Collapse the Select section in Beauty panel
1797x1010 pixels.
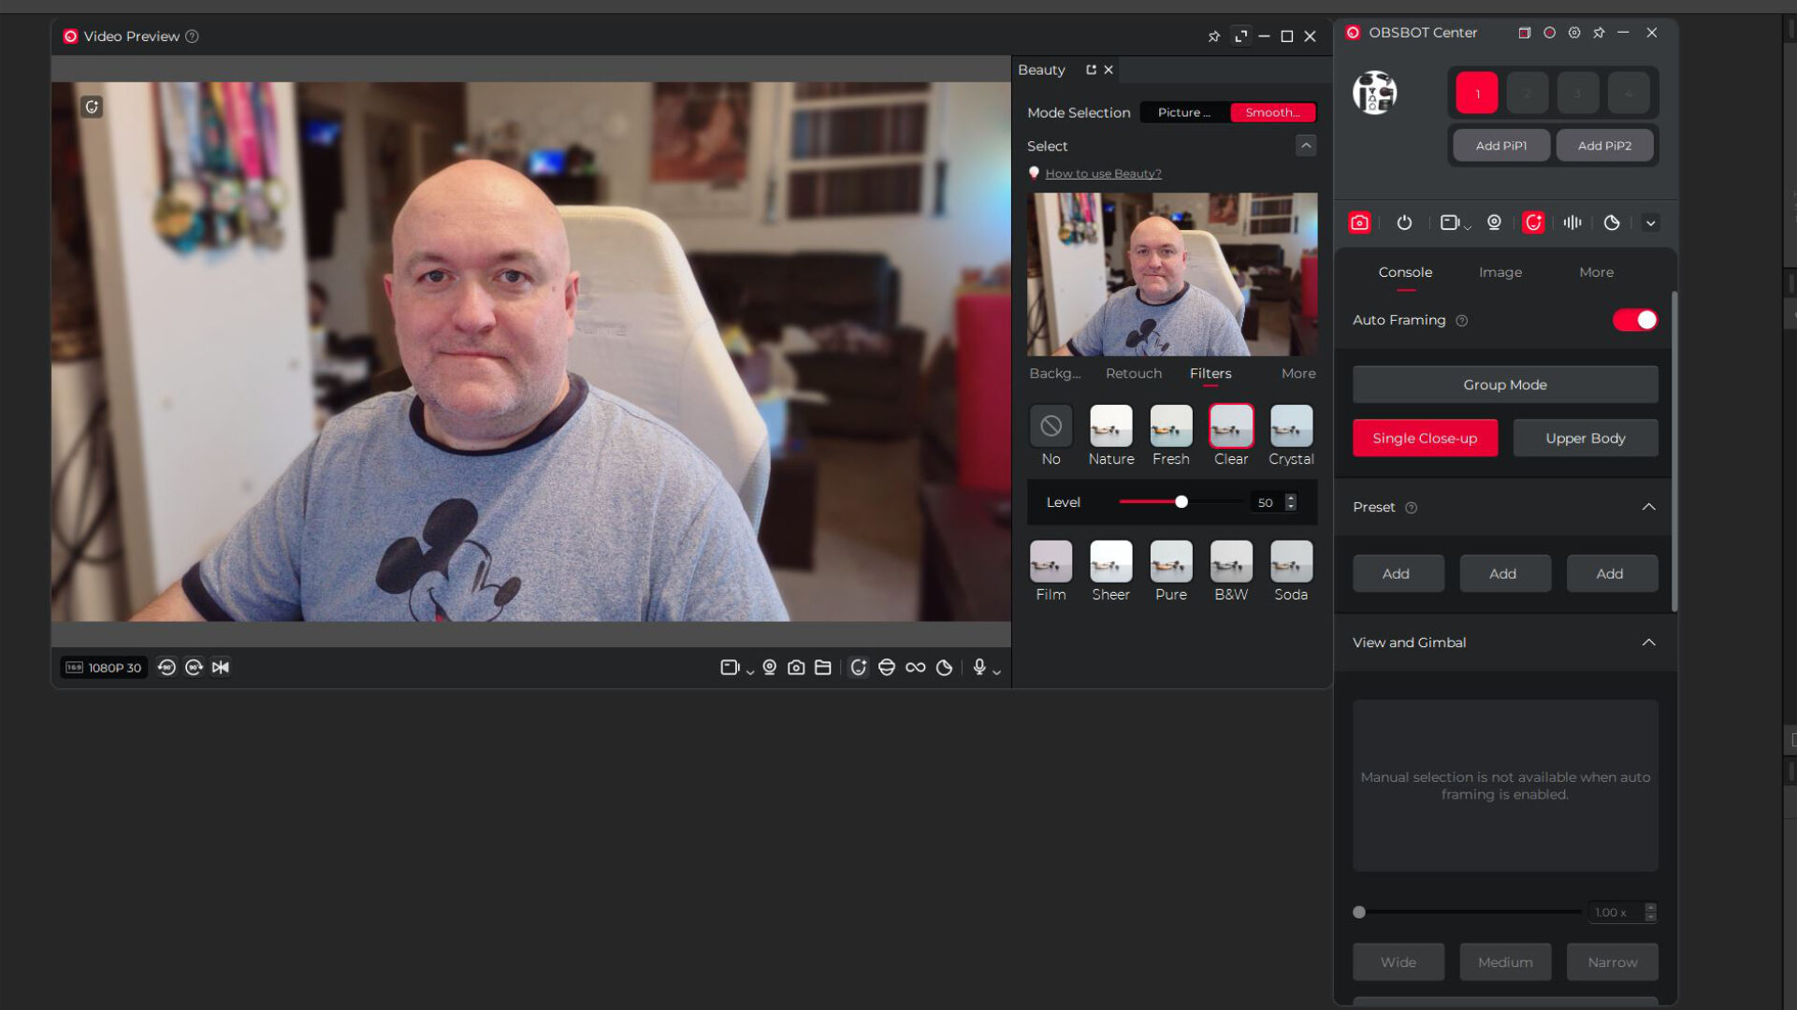[x=1306, y=146]
